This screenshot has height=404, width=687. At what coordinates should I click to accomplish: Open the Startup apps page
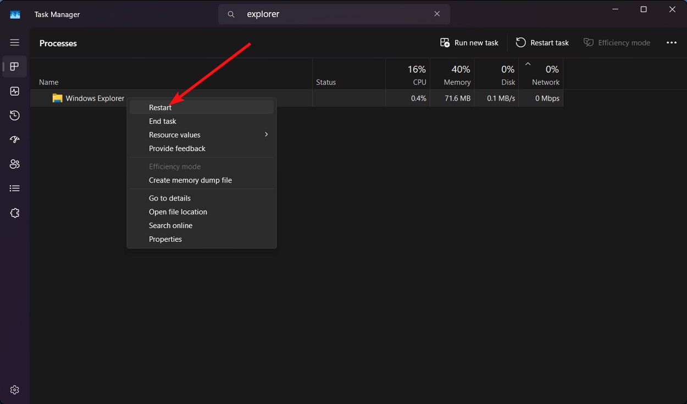coord(14,139)
